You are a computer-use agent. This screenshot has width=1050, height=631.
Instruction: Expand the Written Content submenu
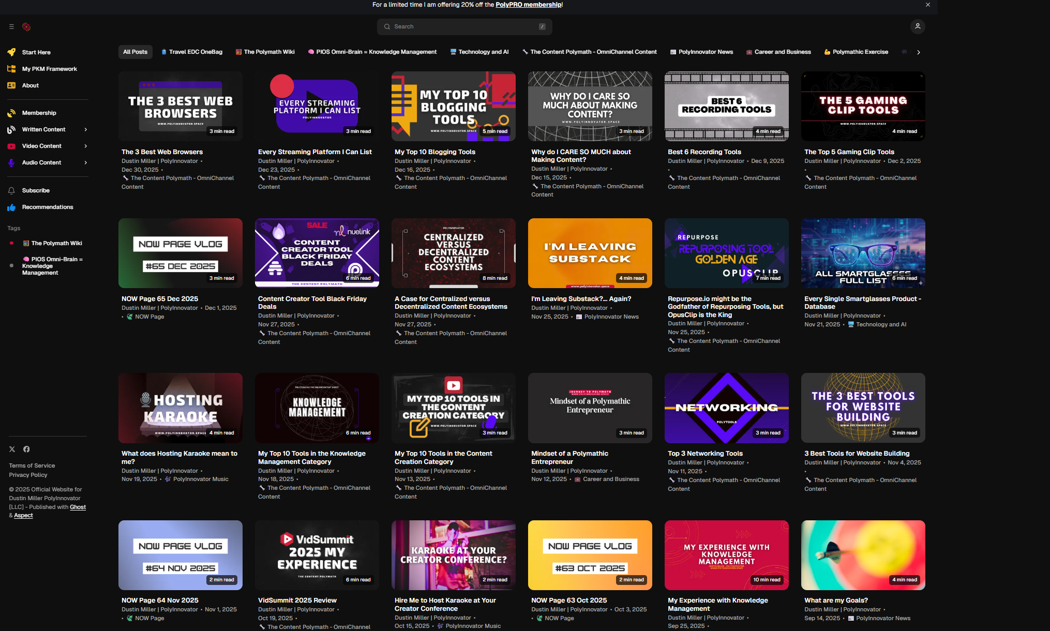pos(85,130)
